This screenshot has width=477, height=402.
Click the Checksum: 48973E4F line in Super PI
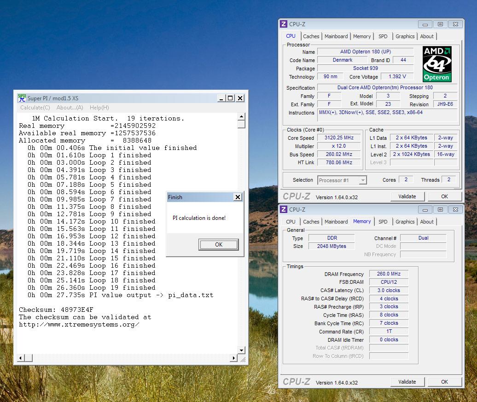coord(56,310)
